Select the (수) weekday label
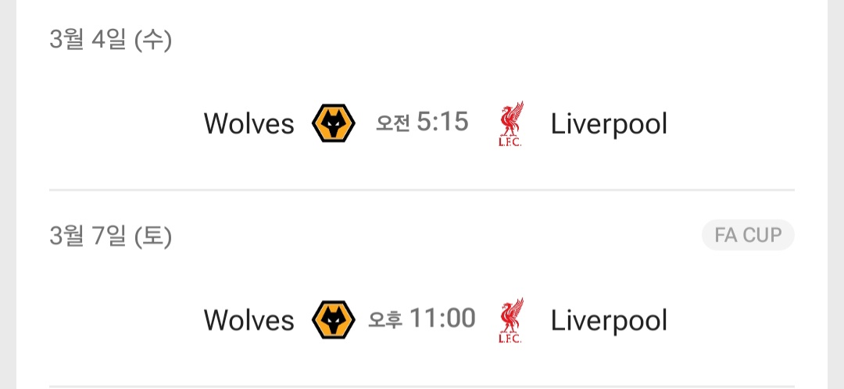844x389 pixels. [x=153, y=41]
